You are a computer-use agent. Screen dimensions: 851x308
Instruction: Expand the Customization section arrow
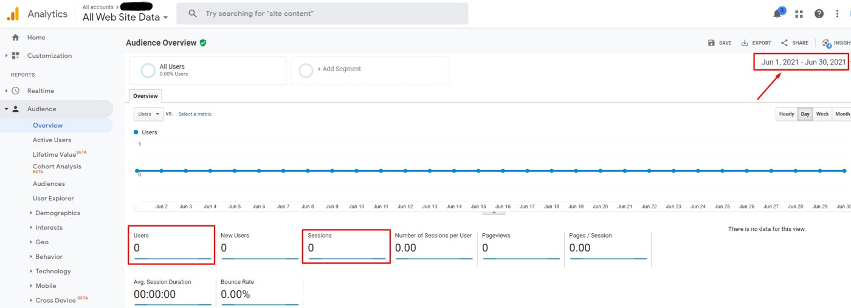pyautogui.click(x=7, y=56)
